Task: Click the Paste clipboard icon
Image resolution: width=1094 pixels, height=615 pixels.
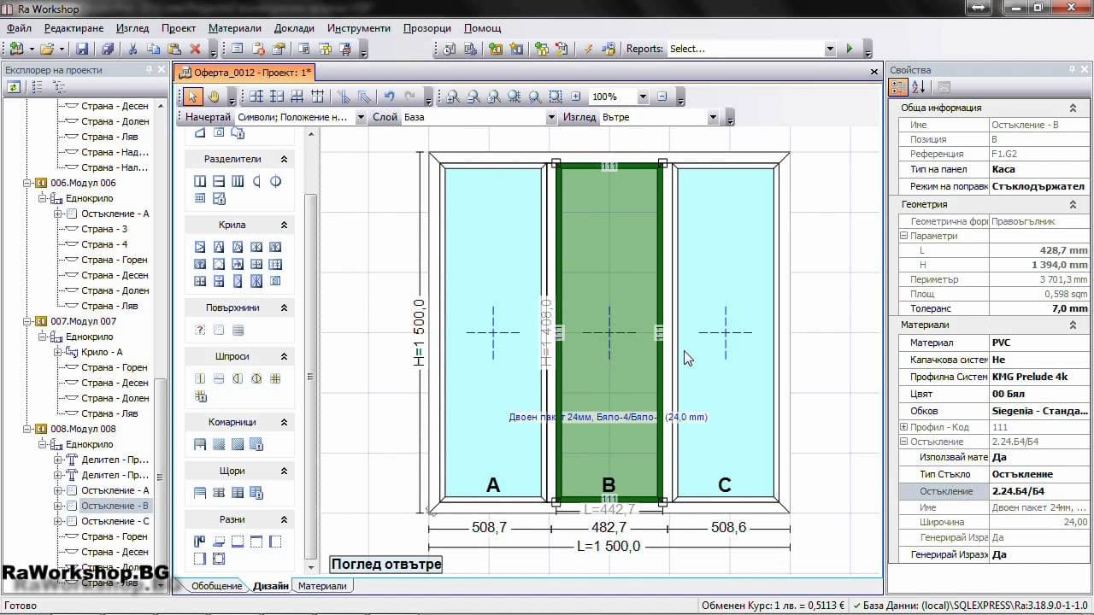Action: [x=174, y=49]
